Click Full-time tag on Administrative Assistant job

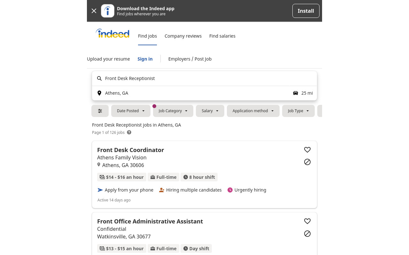[x=163, y=249]
